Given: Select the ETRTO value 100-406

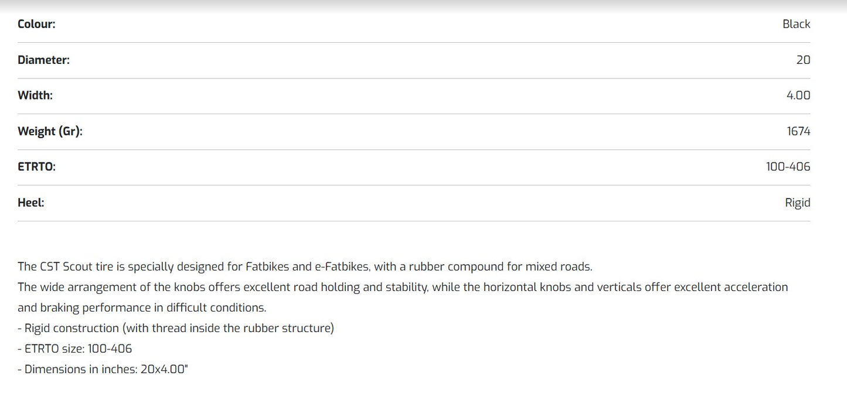Looking at the screenshot, I should pyautogui.click(x=788, y=167).
